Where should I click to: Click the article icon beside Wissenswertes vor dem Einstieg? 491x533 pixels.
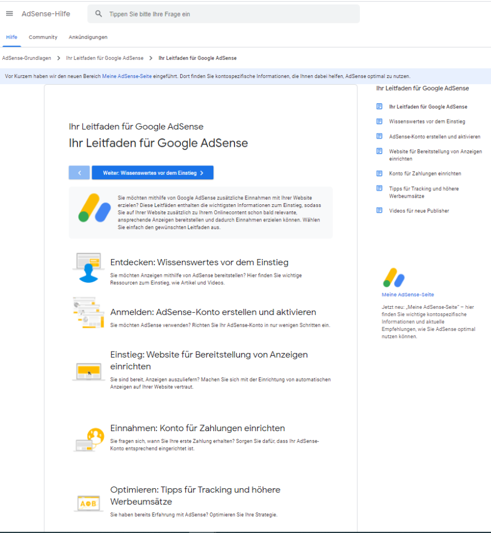tap(379, 121)
